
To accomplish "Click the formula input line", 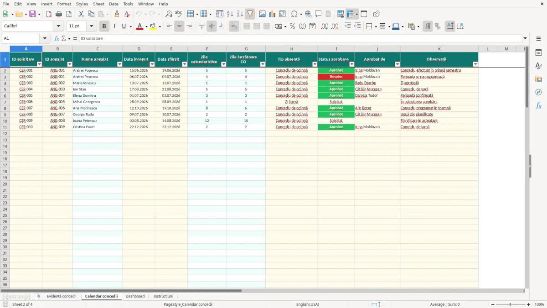I will pos(300,38).
